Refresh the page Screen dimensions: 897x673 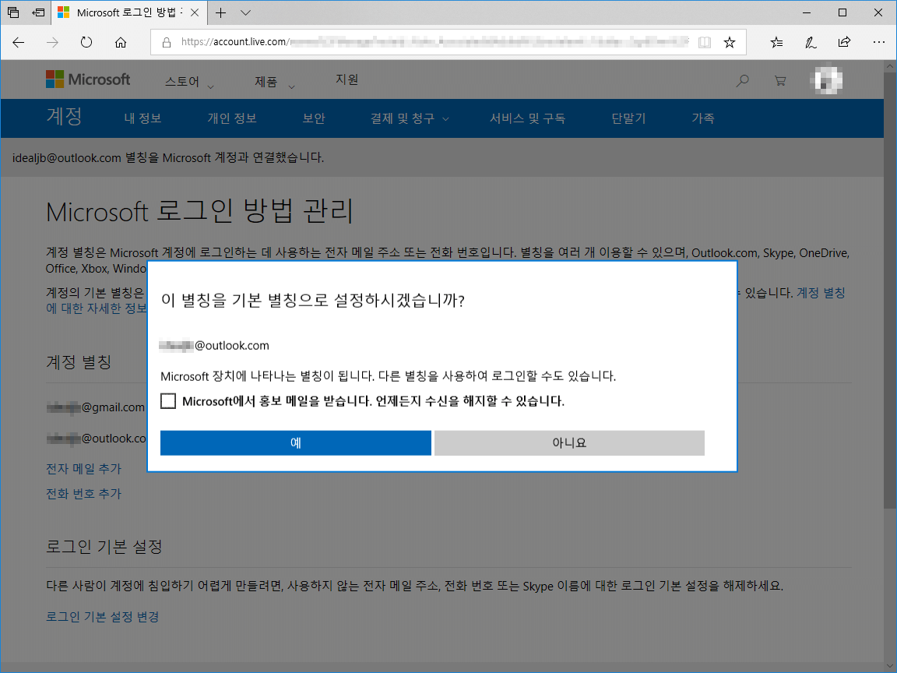tap(86, 42)
